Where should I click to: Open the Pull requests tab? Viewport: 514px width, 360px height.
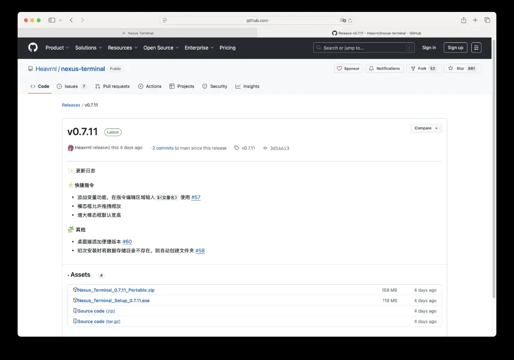[112, 86]
